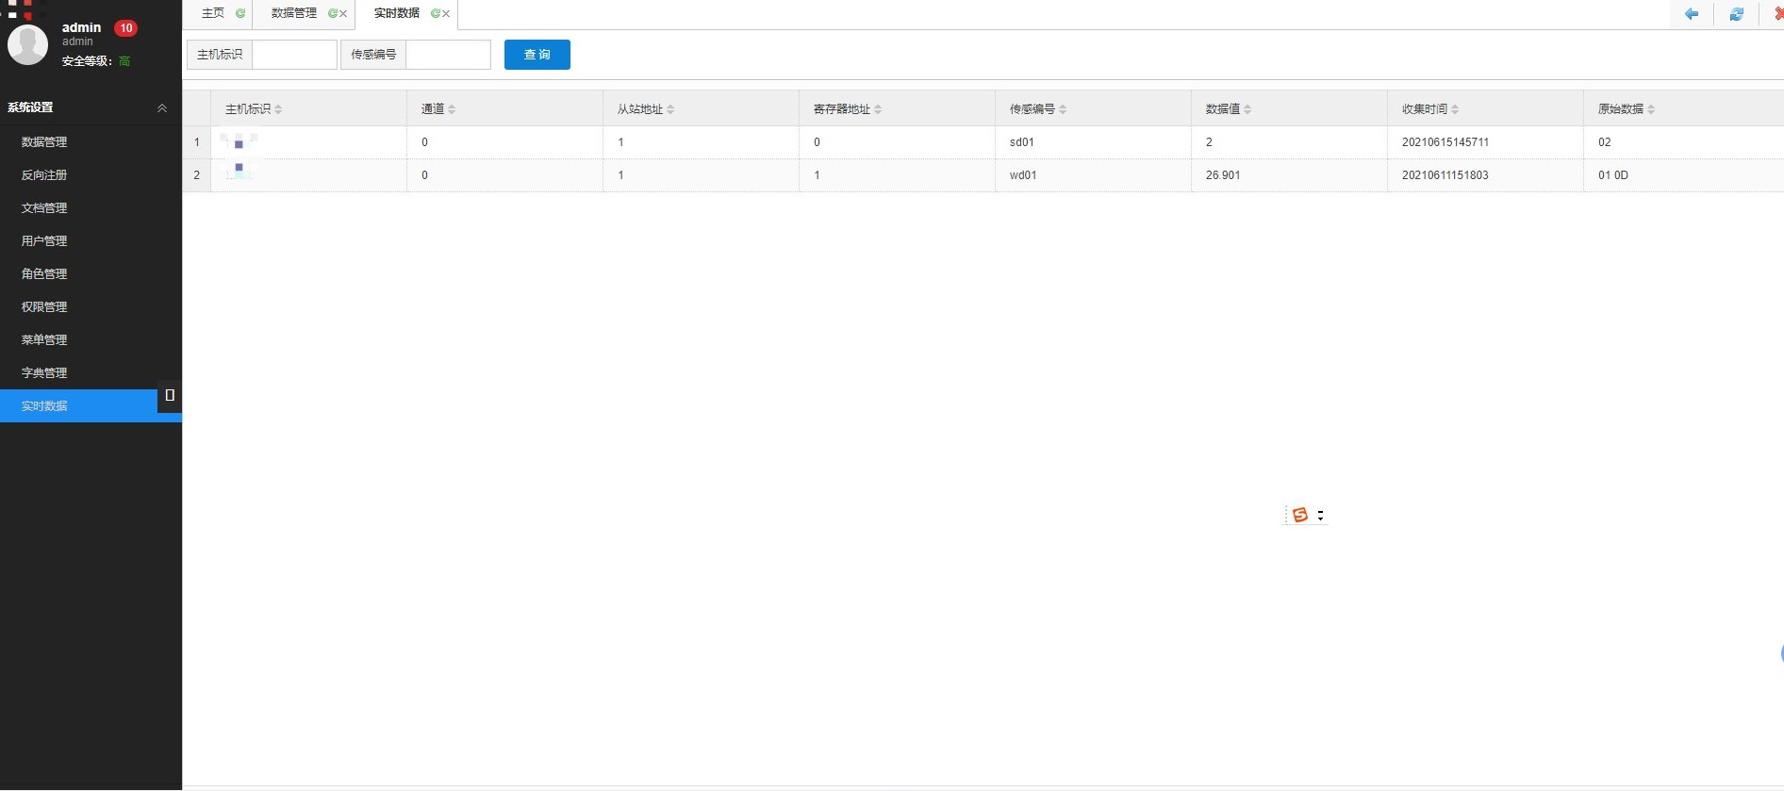The width and height of the screenshot is (1784, 791).
Task: Click the Sogou input method icon
Action: (1300, 515)
